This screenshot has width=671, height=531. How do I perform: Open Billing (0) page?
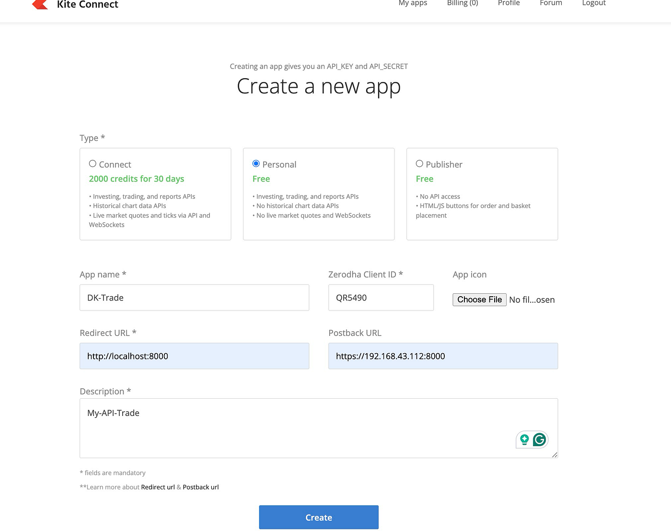tap(463, 3)
